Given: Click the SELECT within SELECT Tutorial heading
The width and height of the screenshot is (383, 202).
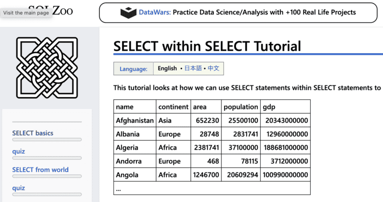Looking at the screenshot, I should click(x=207, y=46).
